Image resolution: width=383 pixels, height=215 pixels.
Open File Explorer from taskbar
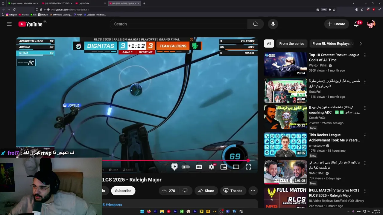162,211
